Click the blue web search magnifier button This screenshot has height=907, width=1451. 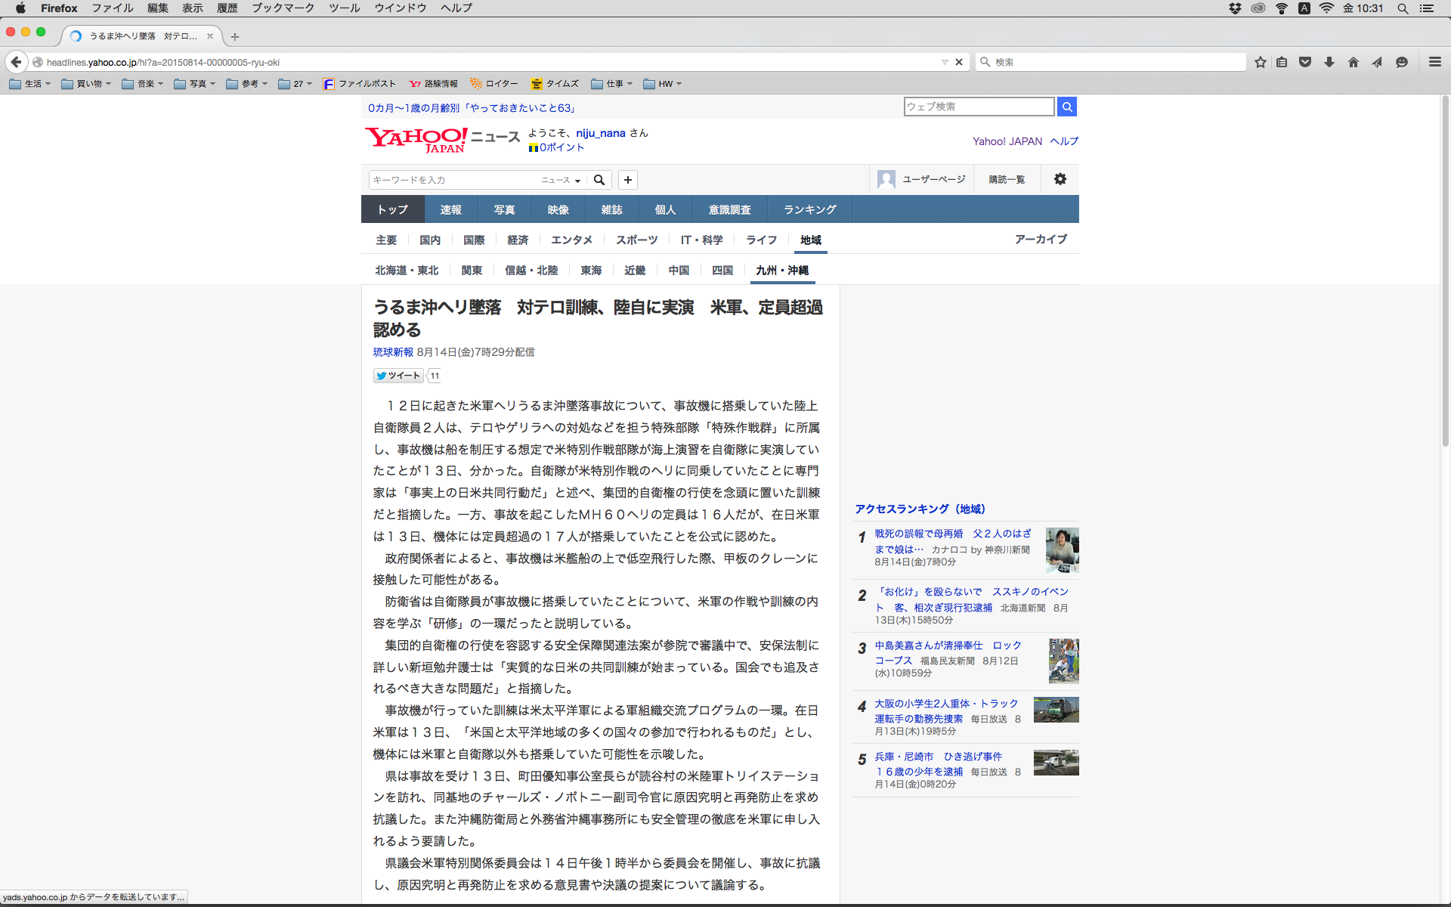click(x=1066, y=107)
